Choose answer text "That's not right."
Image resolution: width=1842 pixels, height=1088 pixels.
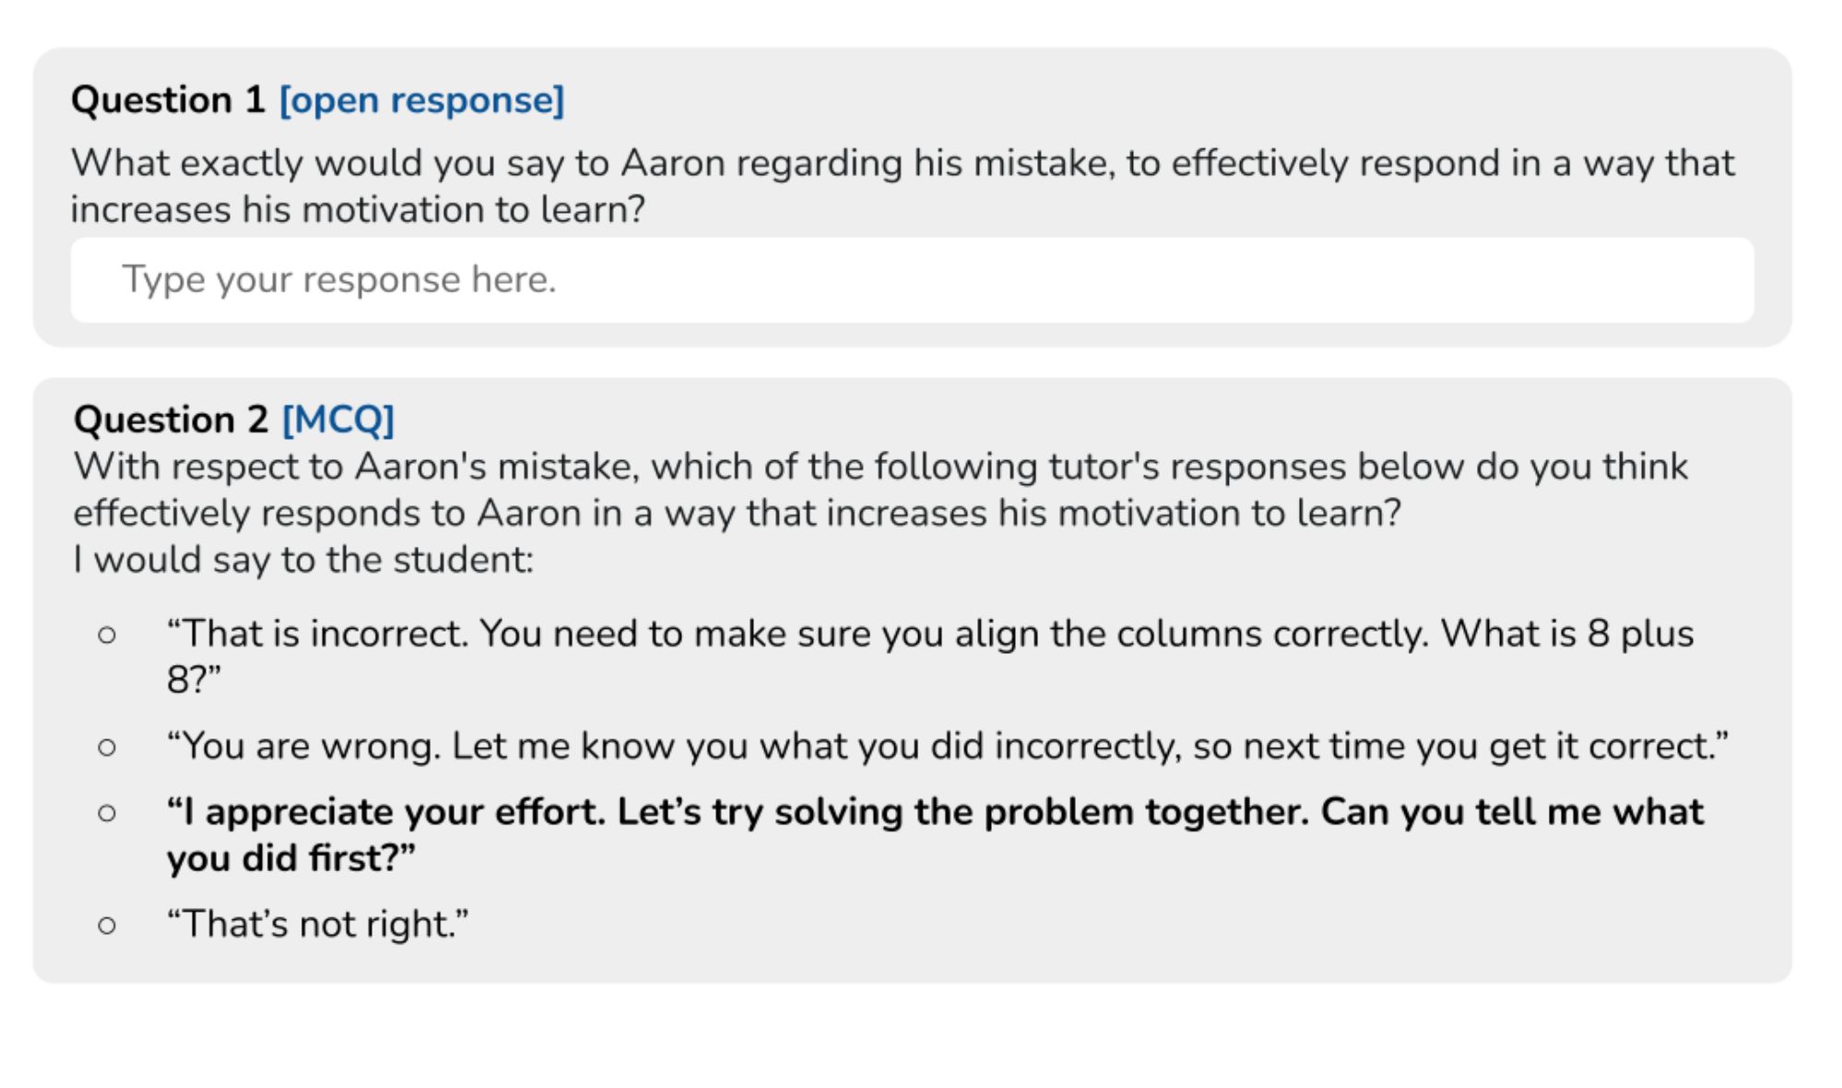pos(317,924)
